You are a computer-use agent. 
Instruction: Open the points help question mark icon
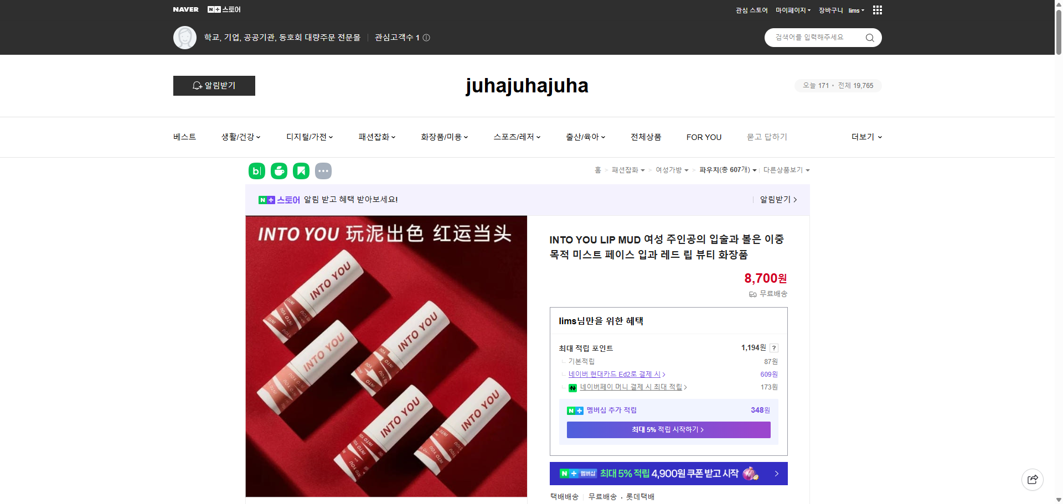(x=773, y=348)
